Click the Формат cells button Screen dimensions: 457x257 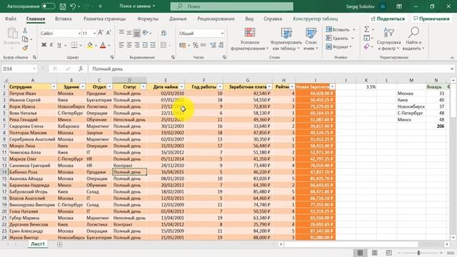338,46
